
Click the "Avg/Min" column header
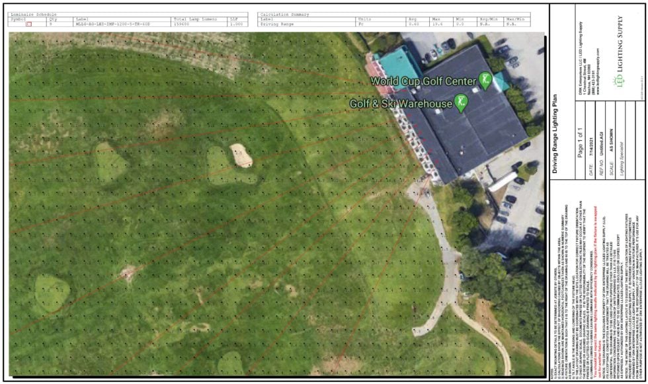tap(489, 19)
